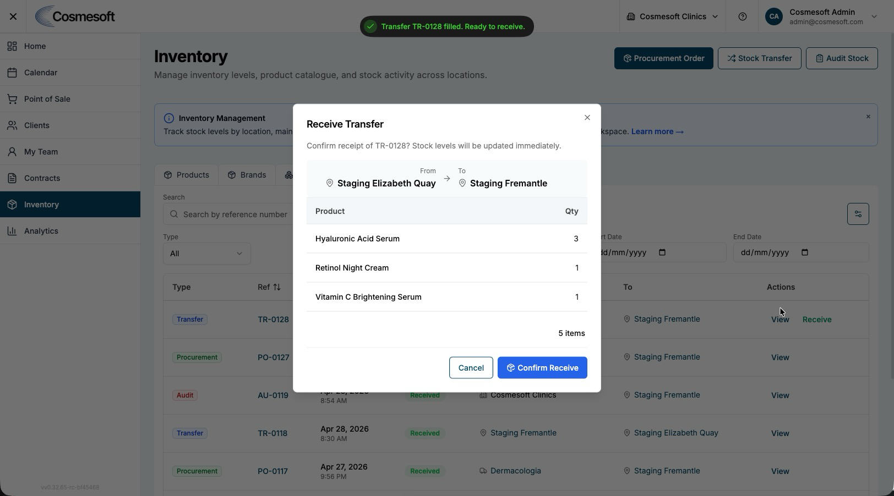The height and width of the screenshot is (496, 894).
Task: Open the help question mark icon
Action: (743, 16)
